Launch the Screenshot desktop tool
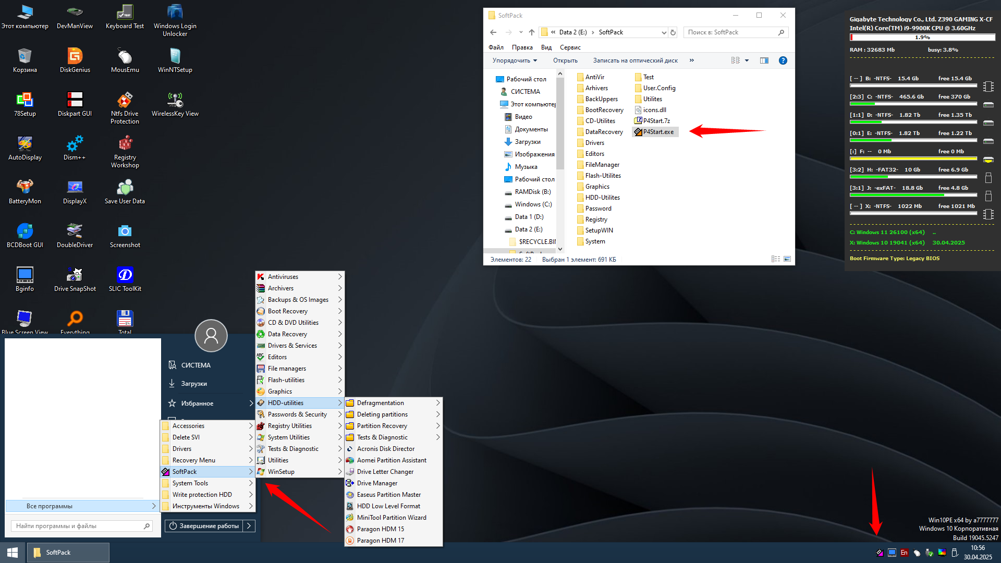This screenshot has width=1001, height=563. pyautogui.click(x=125, y=236)
